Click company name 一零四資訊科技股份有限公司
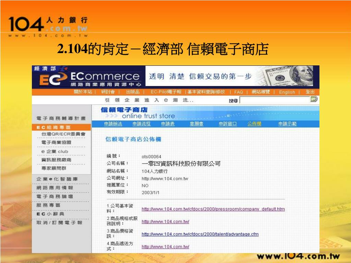Image resolution: width=351 pixels, height=263 pixels. pos(181,164)
